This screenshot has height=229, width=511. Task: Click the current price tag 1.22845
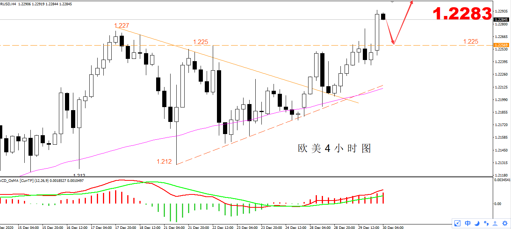(501, 19)
